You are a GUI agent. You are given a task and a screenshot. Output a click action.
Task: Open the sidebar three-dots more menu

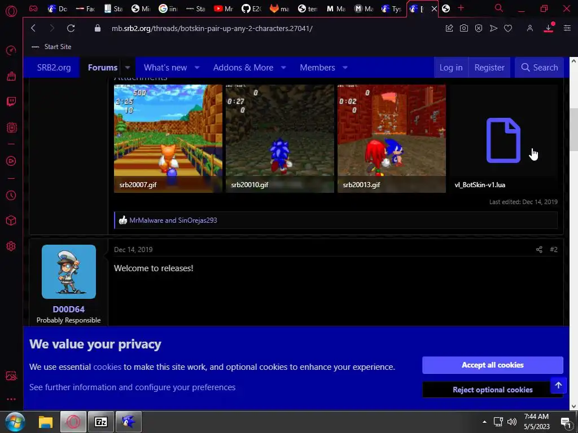point(11,399)
